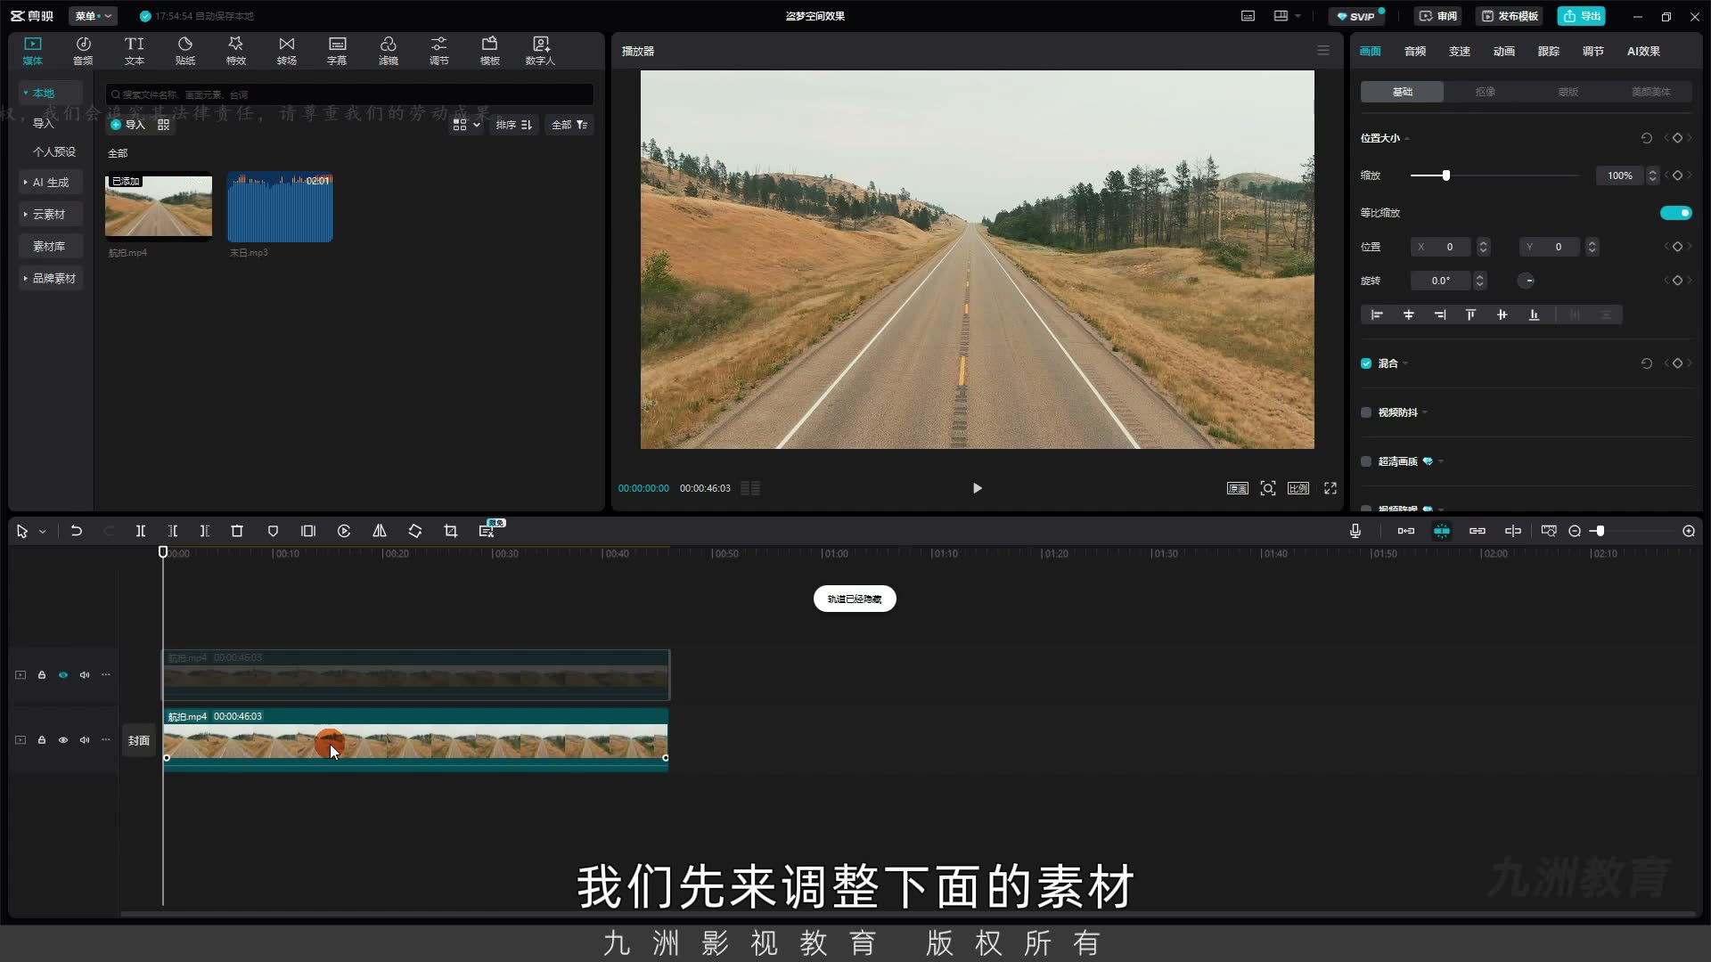Screen dimensions: 1711x962
Task: Click the 导出 export button
Action: click(1582, 16)
